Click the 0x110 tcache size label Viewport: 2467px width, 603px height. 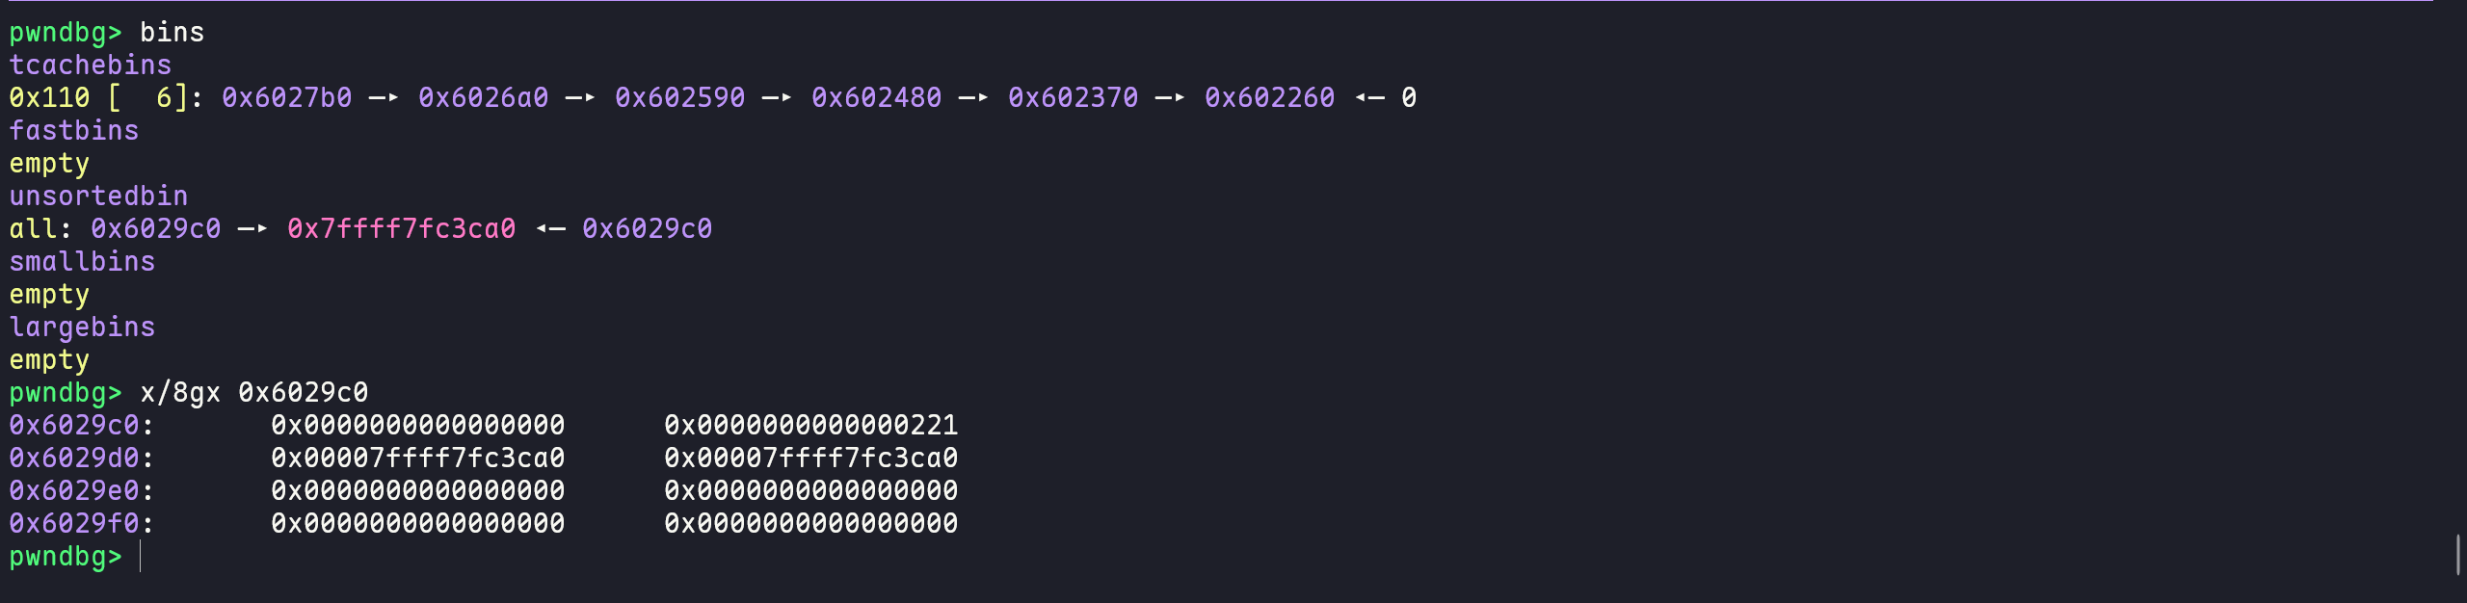tap(49, 98)
